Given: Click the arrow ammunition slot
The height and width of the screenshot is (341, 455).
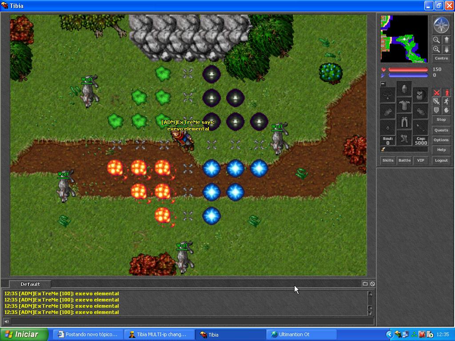Looking at the screenshot, I should coord(420,127).
